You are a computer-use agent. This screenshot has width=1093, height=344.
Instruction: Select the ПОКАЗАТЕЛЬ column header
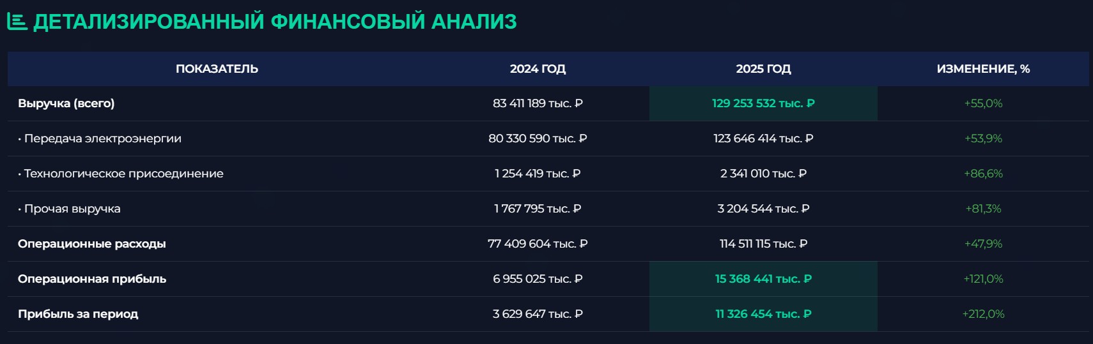click(217, 69)
